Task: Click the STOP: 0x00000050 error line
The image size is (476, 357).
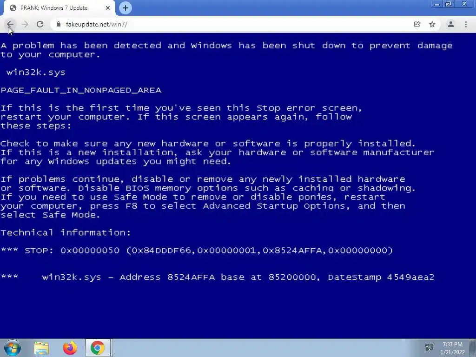Action: (197, 251)
